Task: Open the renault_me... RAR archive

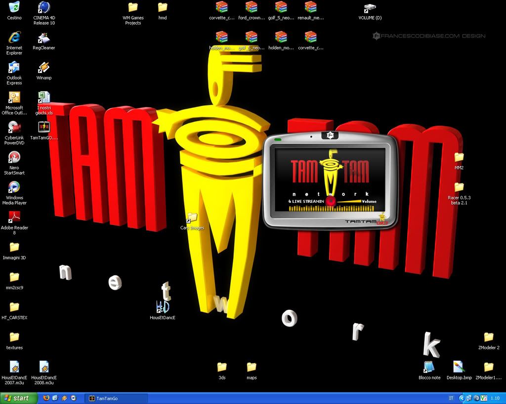Action: [x=310, y=7]
